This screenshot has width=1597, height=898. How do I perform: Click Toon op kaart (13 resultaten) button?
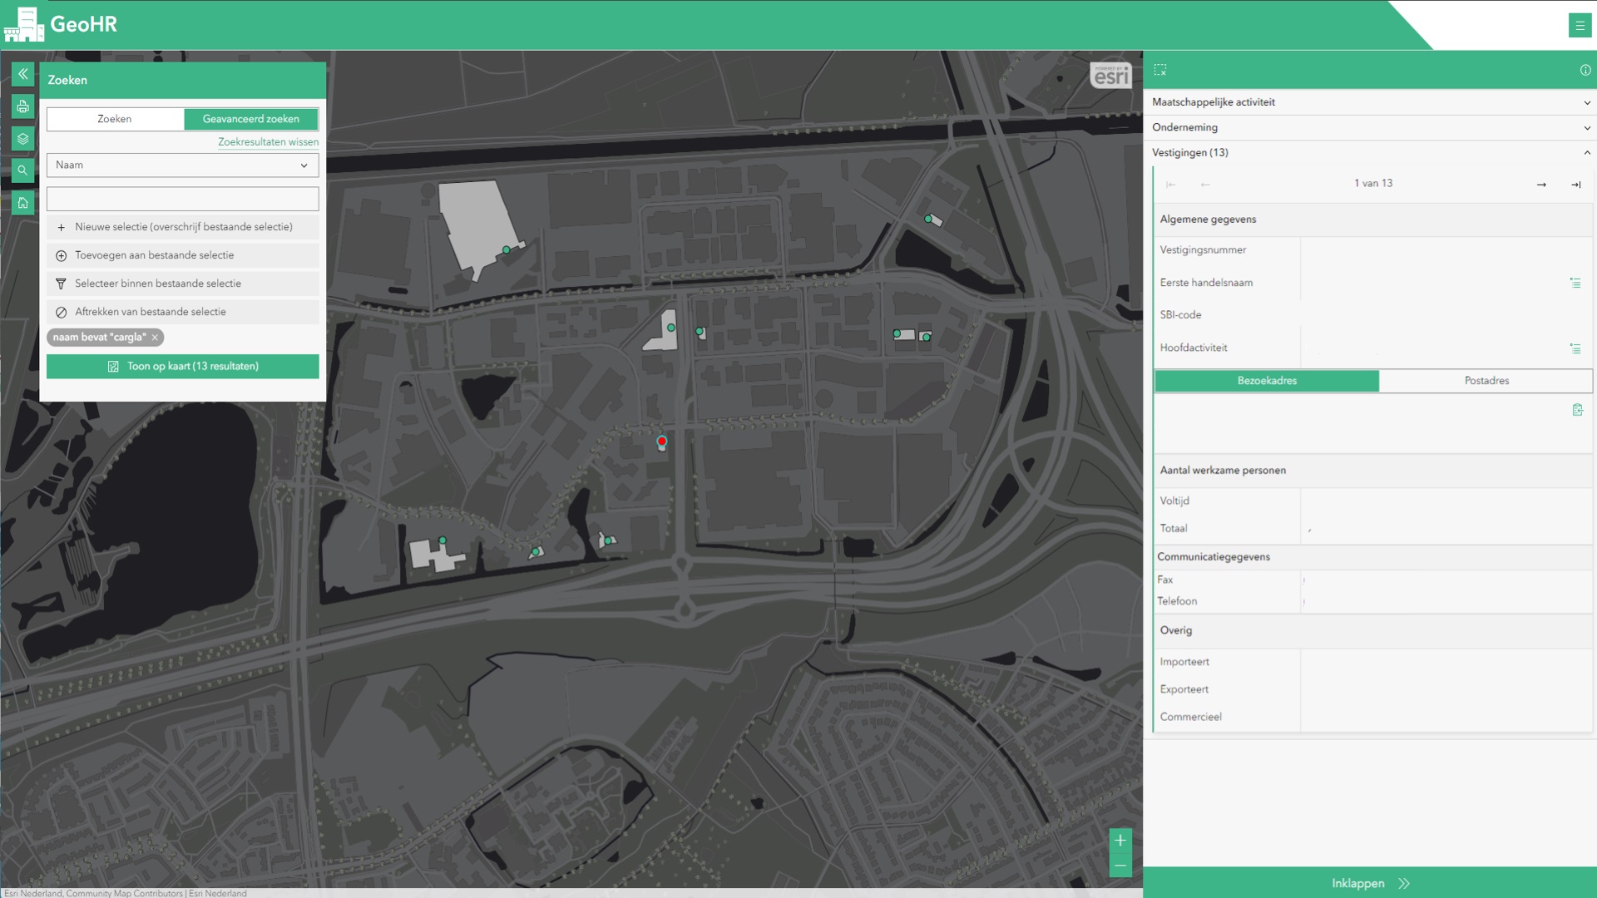(183, 367)
